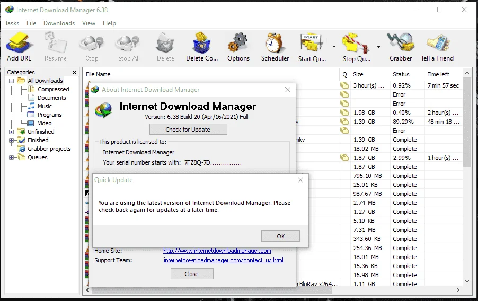Select the Music category

pos(45,106)
